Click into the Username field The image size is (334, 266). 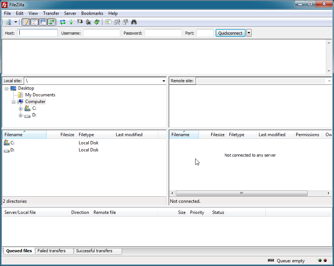(102, 33)
